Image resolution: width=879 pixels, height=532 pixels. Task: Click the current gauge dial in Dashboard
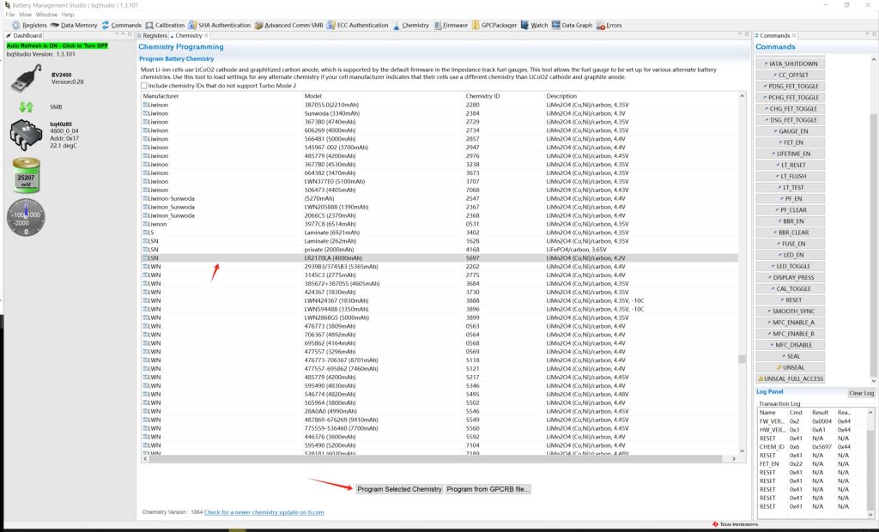(x=26, y=217)
